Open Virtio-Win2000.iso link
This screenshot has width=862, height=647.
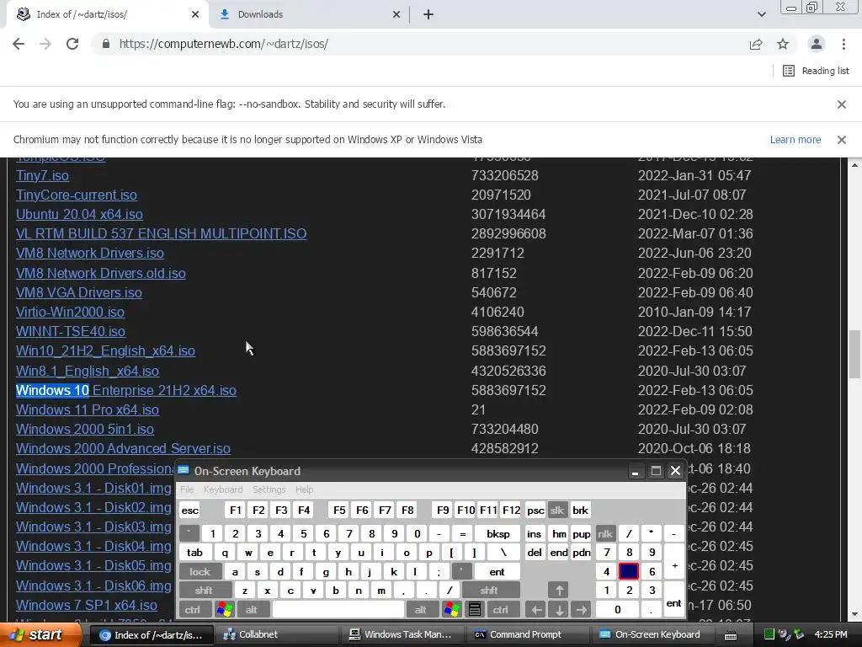tap(71, 312)
